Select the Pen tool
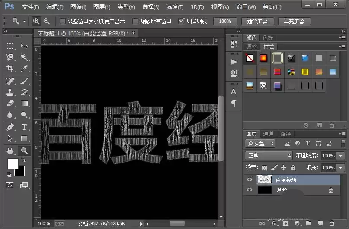Viewport: 349px width, 229px height. 10,127
